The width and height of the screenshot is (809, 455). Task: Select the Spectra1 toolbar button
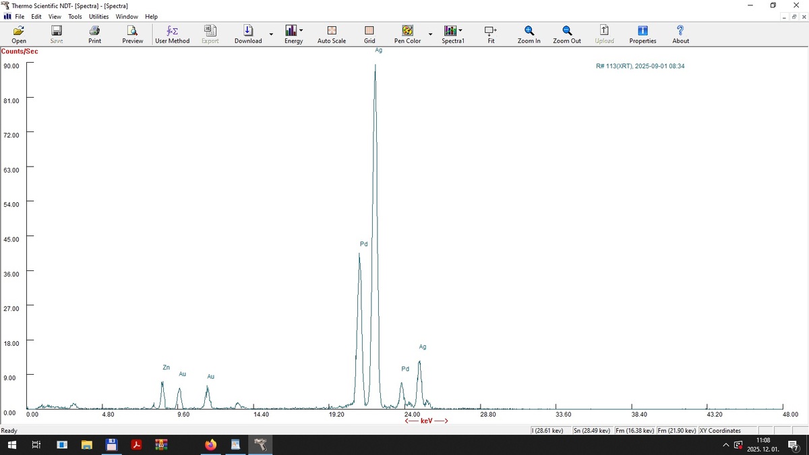(x=452, y=34)
